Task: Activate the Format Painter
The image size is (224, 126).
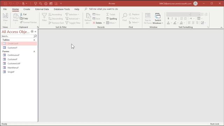Action: 28,22
